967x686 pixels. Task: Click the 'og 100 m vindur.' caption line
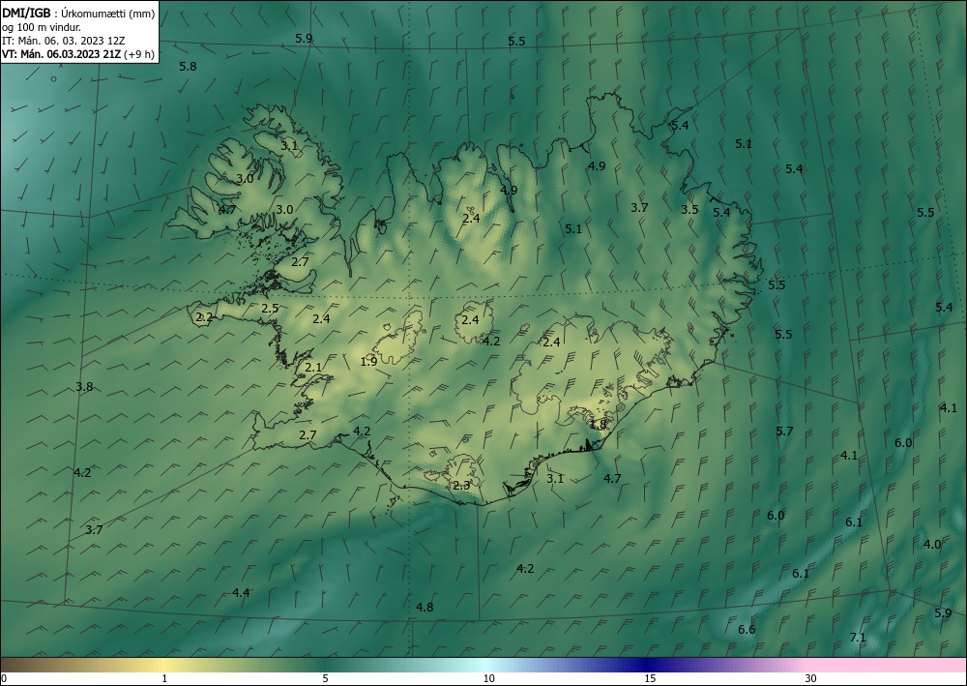[42, 27]
